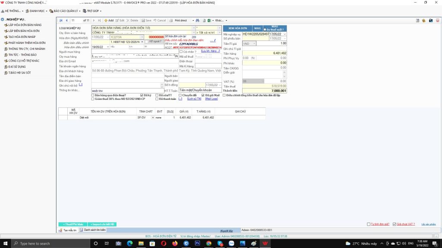The height and width of the screenshot is (248, 442).
Task: Open the Chrome icon in the taskbar
Action: click(x=208, y=243)
